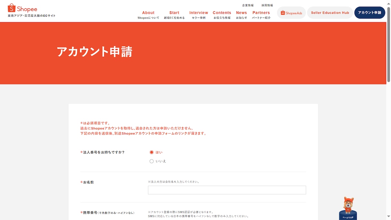Viewport: 391px width, 220px height.
Task: Open the News menu item
Action: pos(242,15)
